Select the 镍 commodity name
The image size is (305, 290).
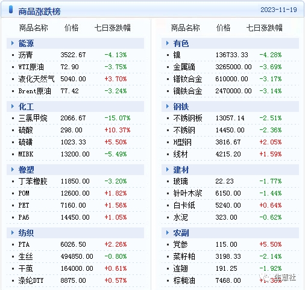coord(177,55)
